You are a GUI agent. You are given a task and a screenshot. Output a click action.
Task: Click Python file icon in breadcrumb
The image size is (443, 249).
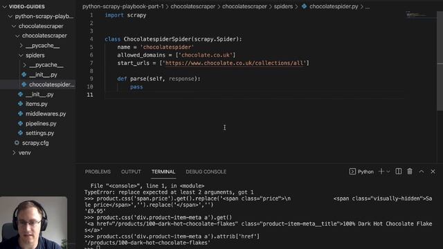304,6
